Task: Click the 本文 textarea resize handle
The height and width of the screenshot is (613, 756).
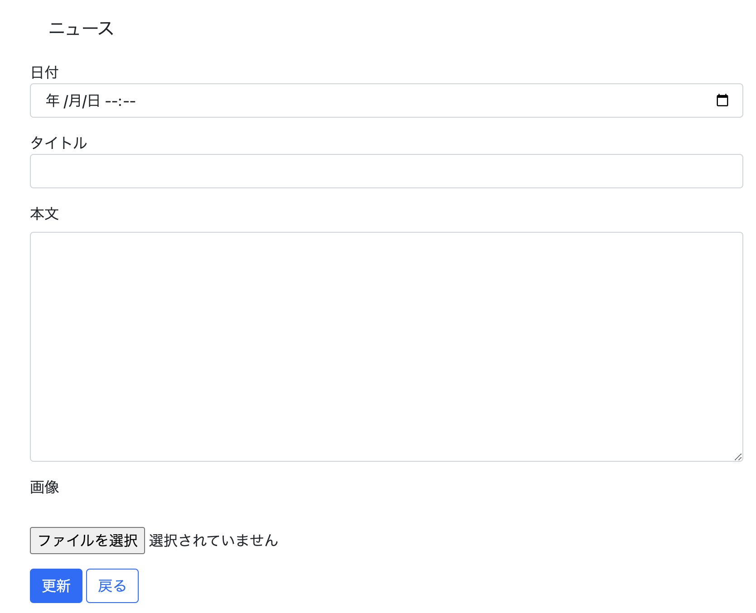Action: pos(738,457)
